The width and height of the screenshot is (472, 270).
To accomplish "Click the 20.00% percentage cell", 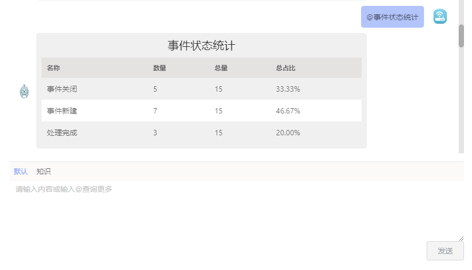I will point(288,133).
